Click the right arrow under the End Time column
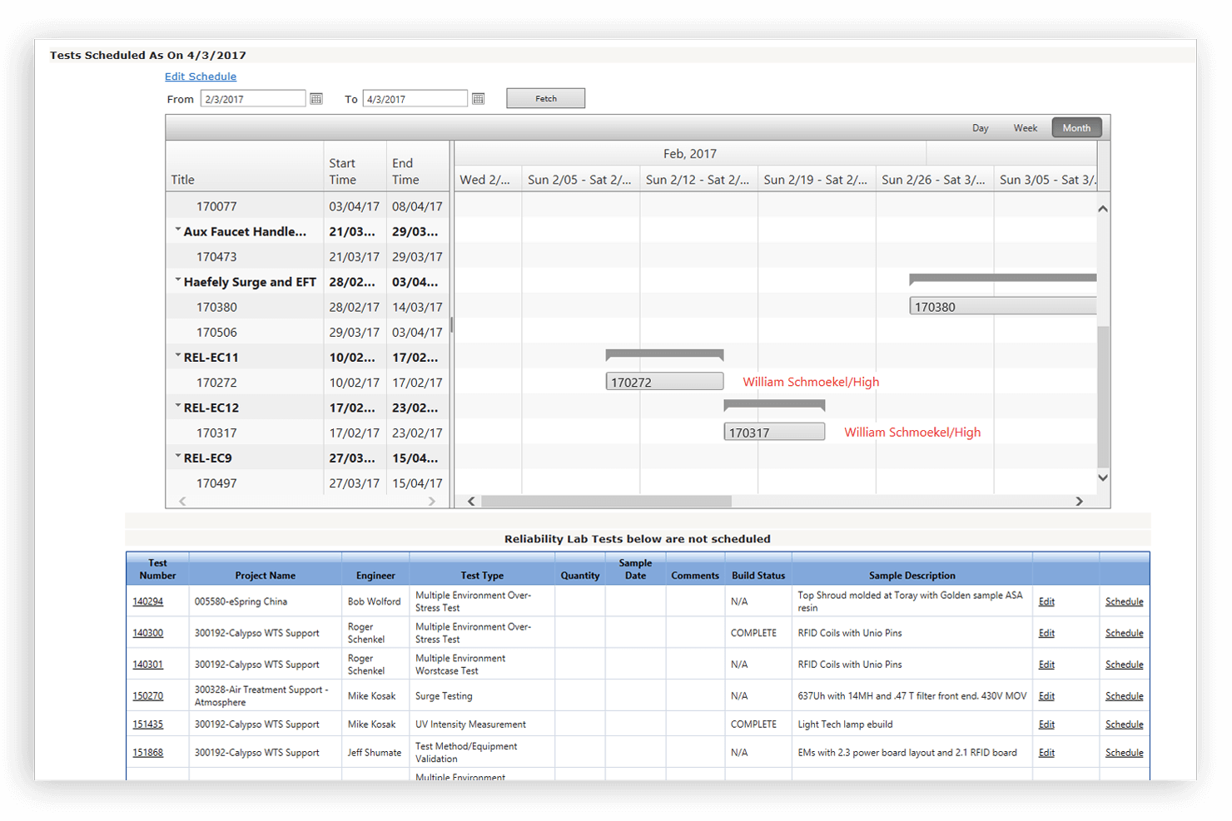This screenshot has height=821, width=1232. tap(432, 501)
